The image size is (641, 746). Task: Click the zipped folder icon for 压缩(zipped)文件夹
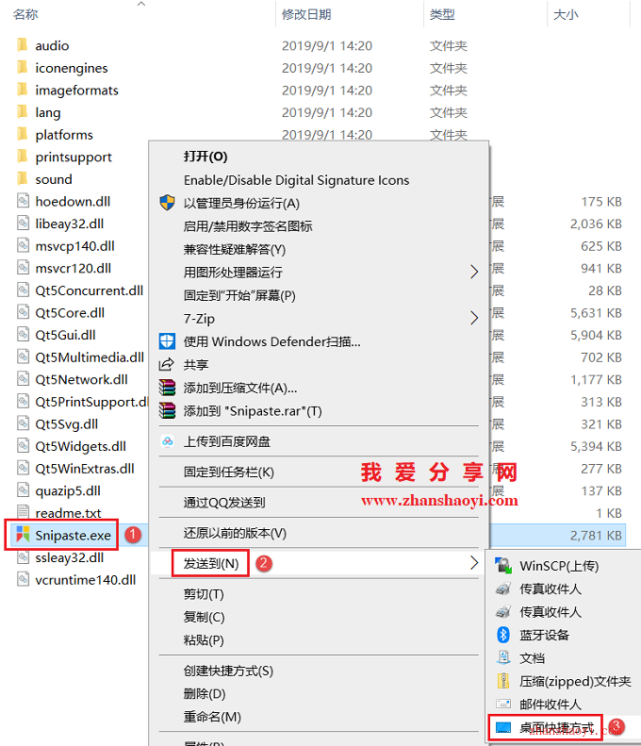503,681
